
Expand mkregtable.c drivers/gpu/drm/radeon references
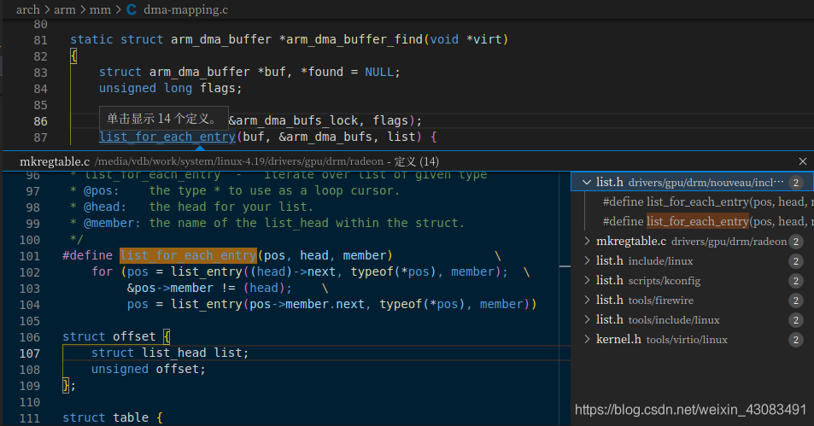(x=587, y=241)
